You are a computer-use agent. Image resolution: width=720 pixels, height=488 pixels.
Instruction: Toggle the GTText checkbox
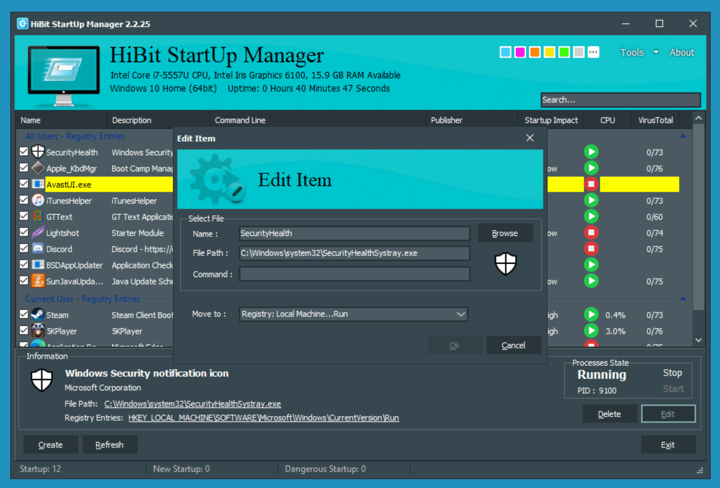point(23,216)
